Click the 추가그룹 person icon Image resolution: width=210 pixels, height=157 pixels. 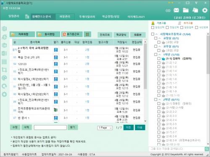(x=179, y=23)
